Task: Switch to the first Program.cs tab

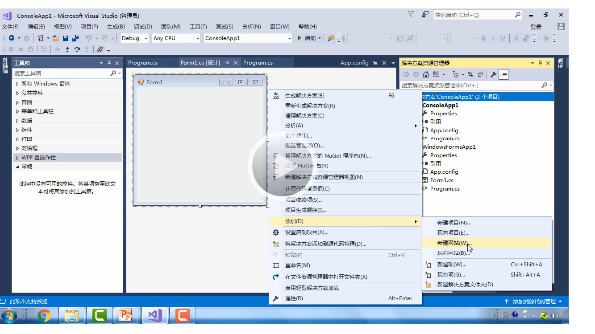Action: pos(143,63)
